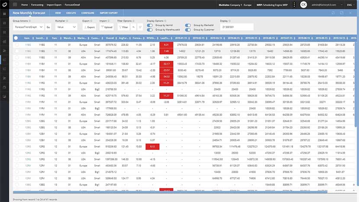This screenshot has height=202, width=359.
Task: Click the CK user avatar
Action: point(304,5)
